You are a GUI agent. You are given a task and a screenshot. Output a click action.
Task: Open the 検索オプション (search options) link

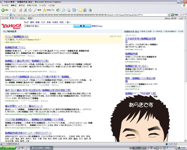pyautogui.click(x=97, y=26)
